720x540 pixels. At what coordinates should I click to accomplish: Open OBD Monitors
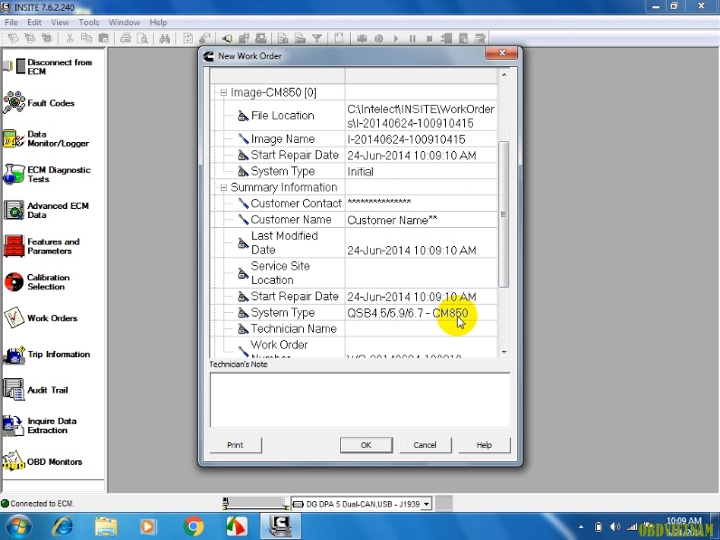[x=43, y=461]
